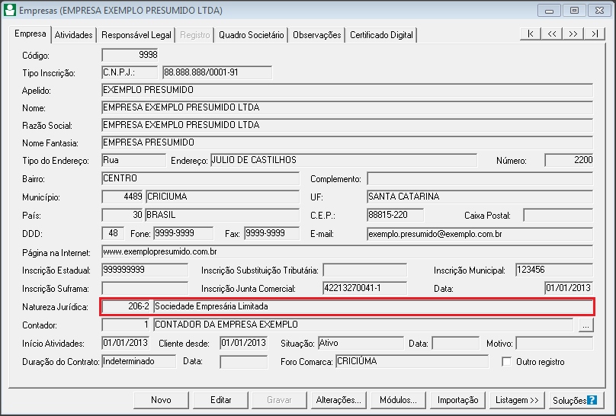Open the Módulos... button
The height and width of the screenshot is (416, 616).
point(398,400)
